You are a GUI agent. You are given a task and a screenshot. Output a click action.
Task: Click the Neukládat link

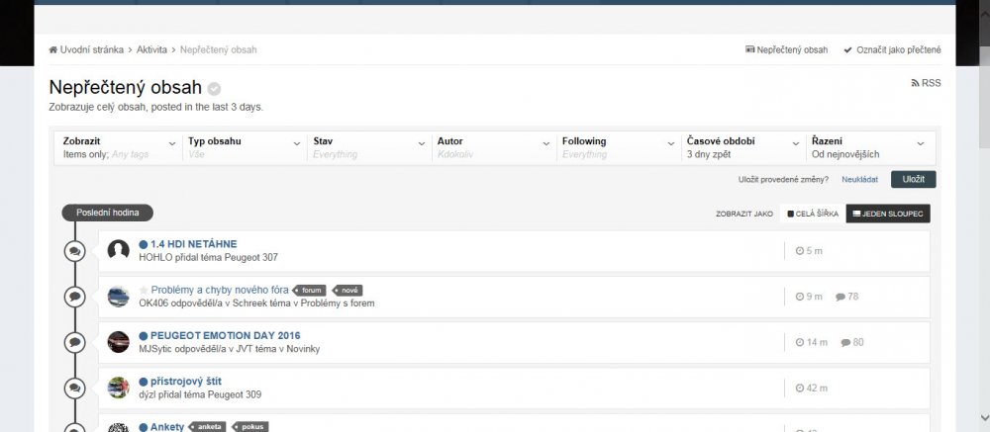point(859,180)
